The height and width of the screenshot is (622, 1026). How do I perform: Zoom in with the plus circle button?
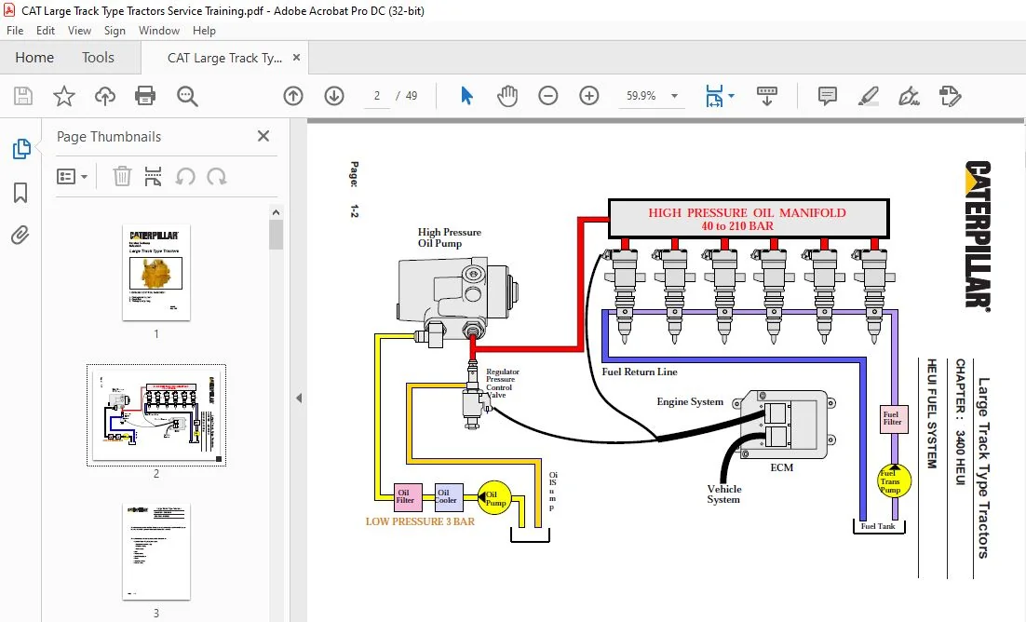click(589, 96)
